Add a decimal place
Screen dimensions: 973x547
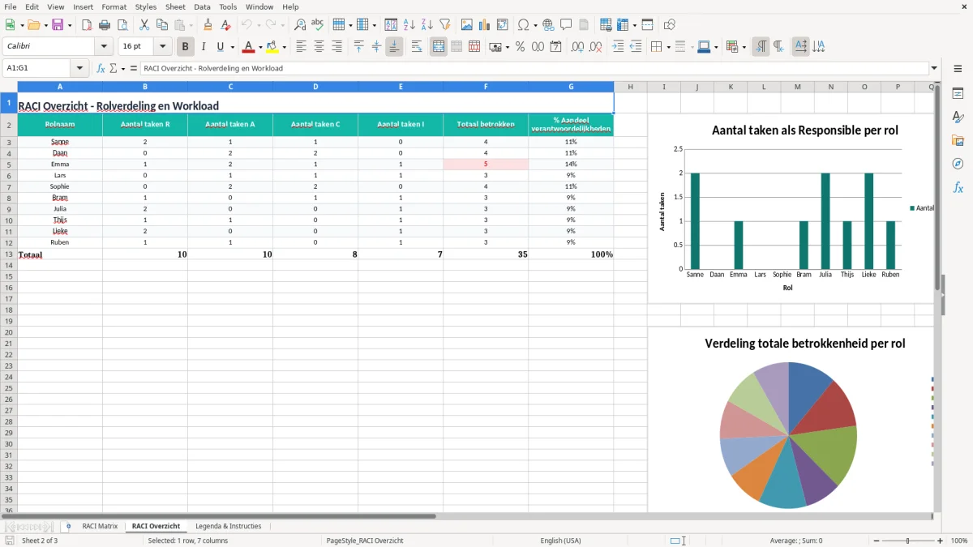pos(577,47)
